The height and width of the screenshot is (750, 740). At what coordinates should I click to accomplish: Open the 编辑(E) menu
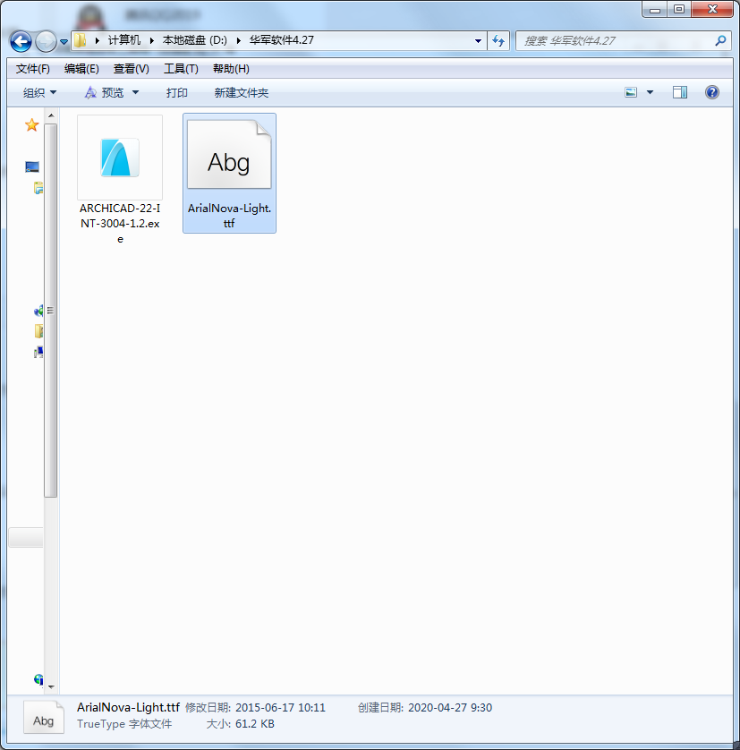point(81,69)
